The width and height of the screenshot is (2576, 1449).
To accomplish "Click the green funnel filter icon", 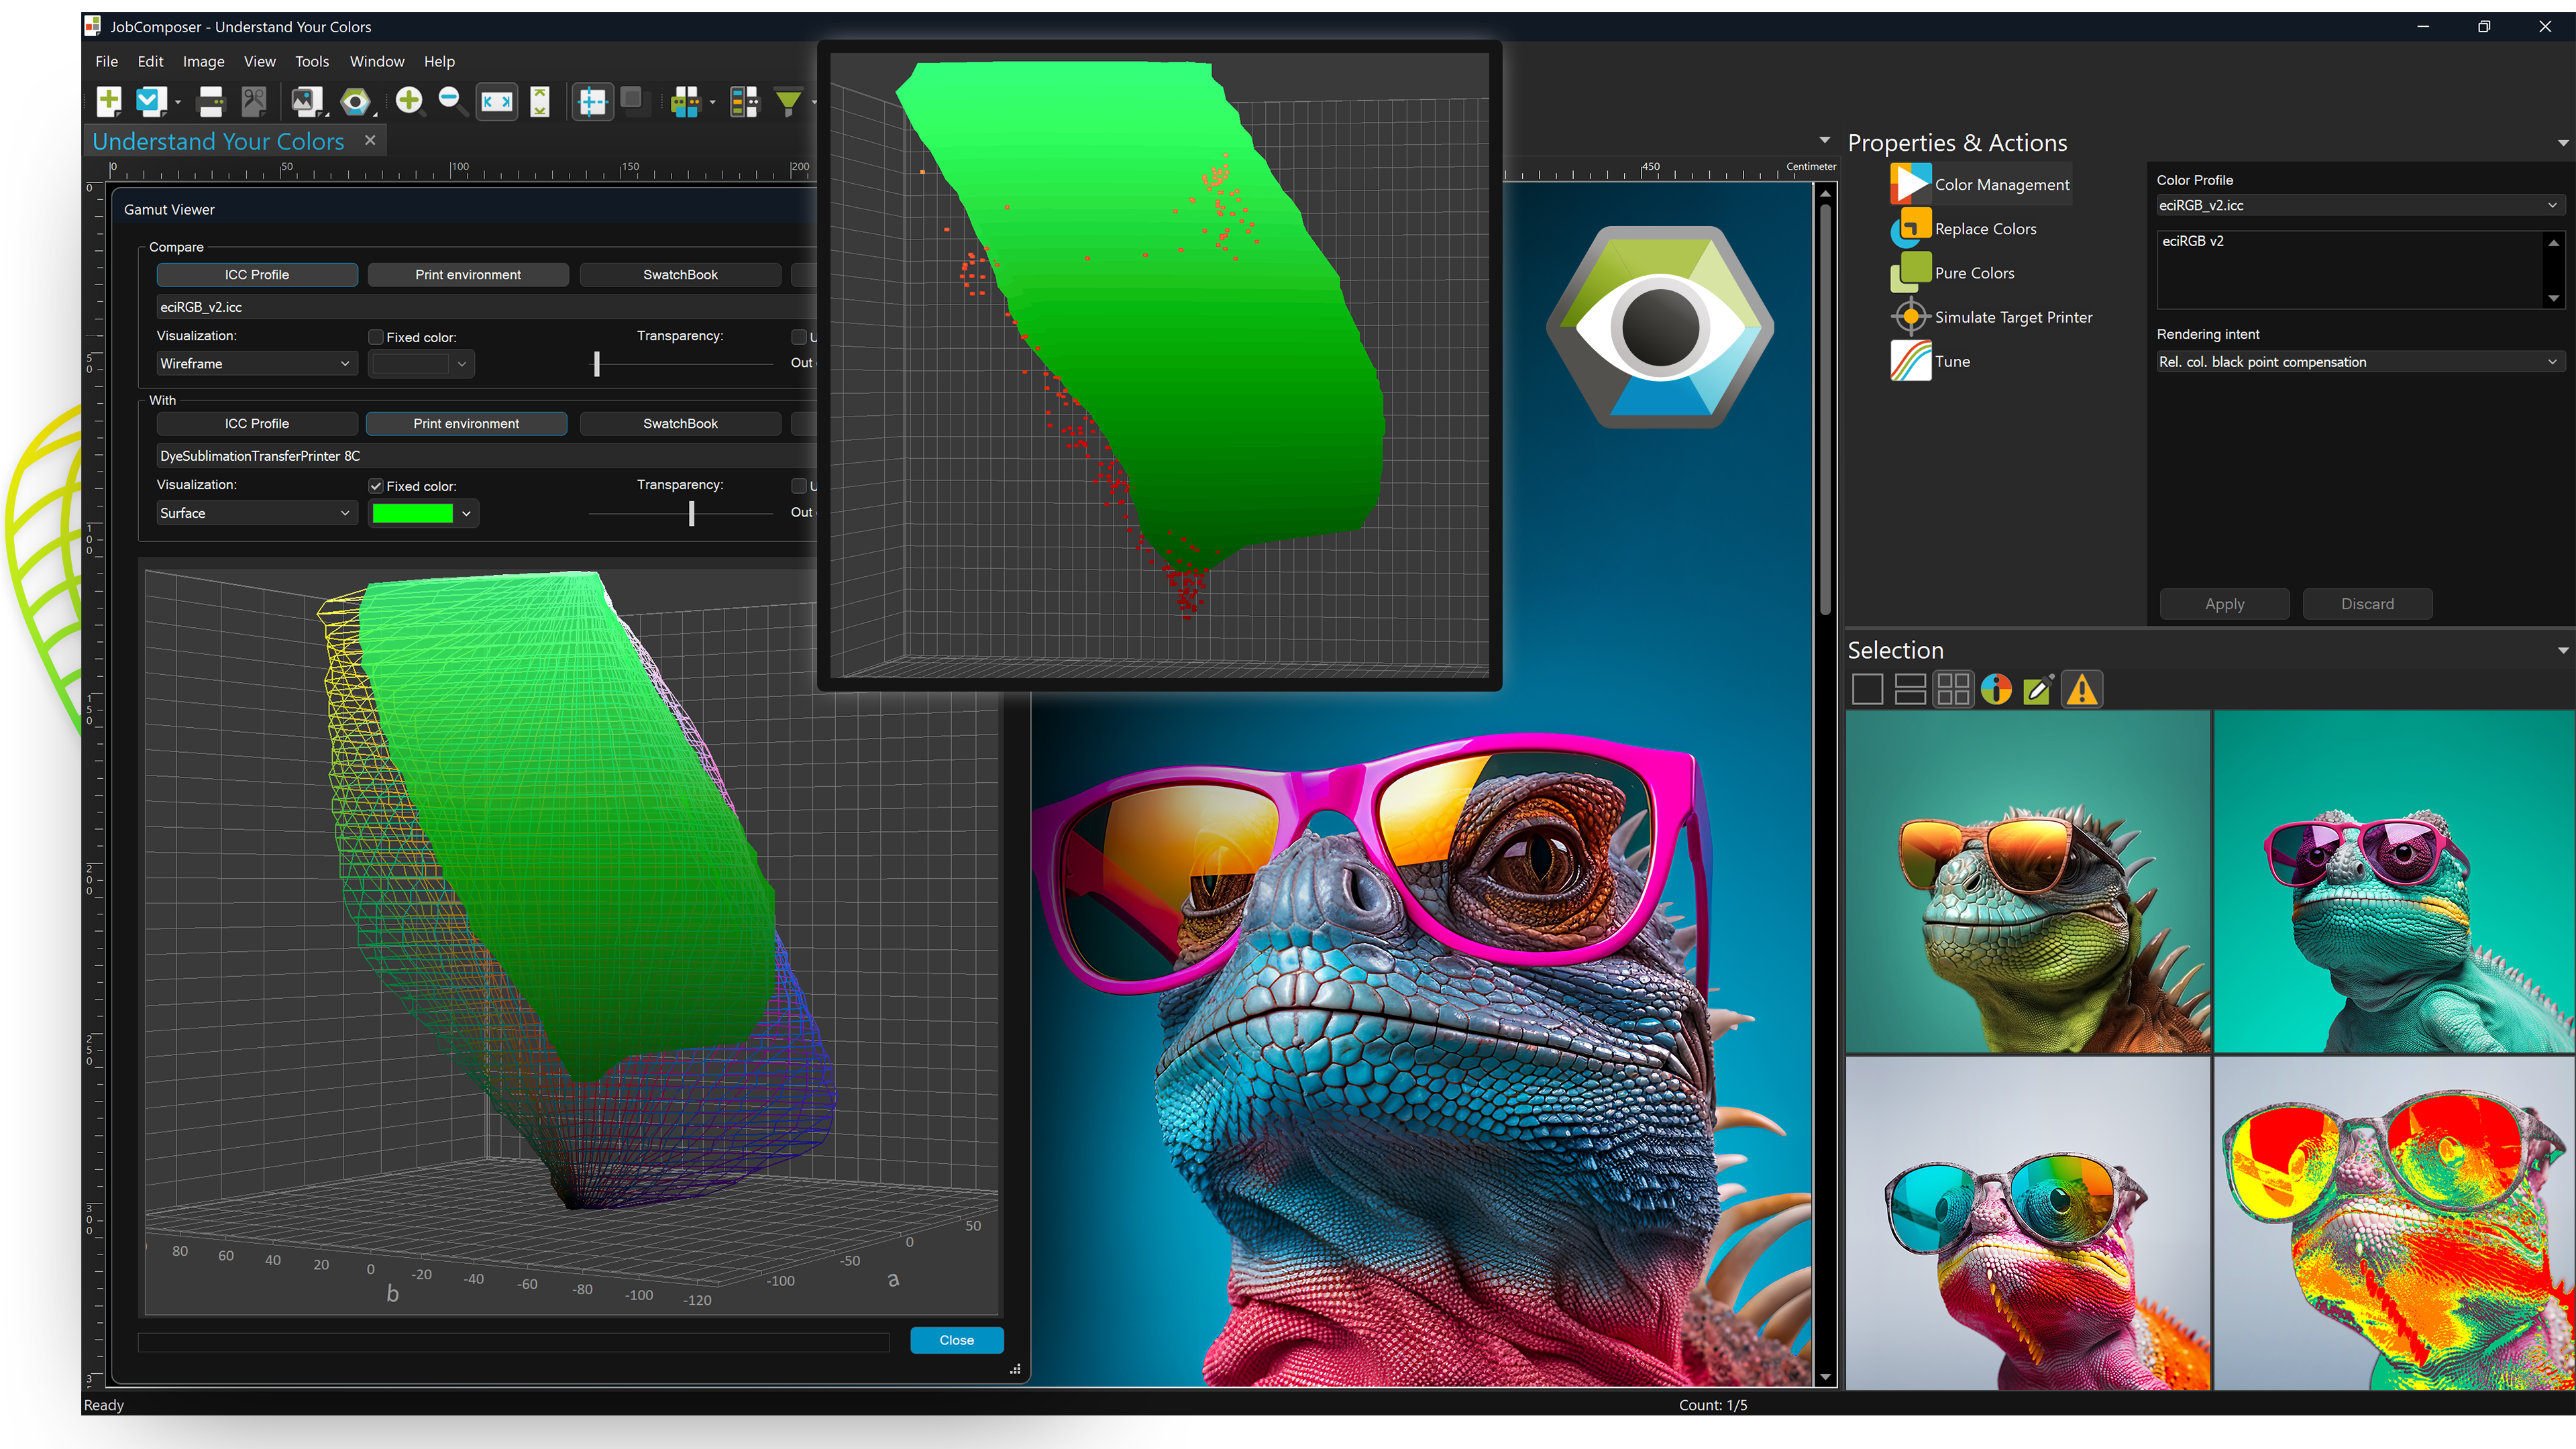I will (x=788, y=101).
